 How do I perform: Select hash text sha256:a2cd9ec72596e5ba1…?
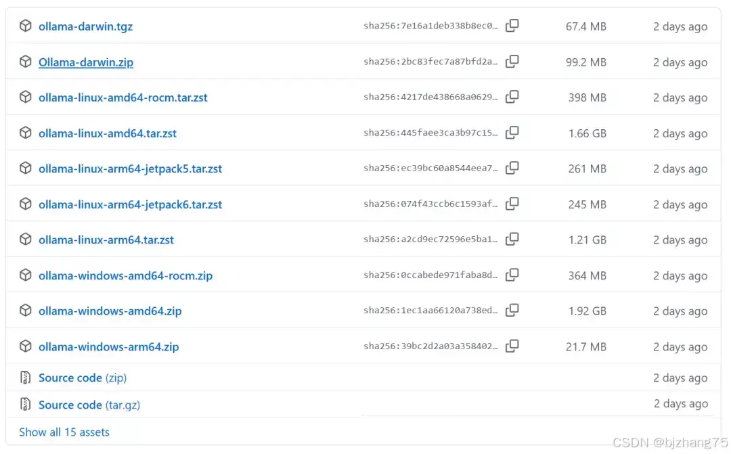click(x=430, y=240)
